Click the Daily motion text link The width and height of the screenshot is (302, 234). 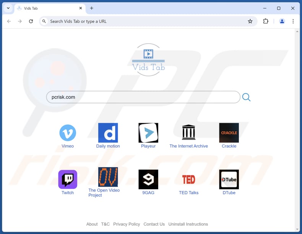pyautogui.click(x=108, y=146)
